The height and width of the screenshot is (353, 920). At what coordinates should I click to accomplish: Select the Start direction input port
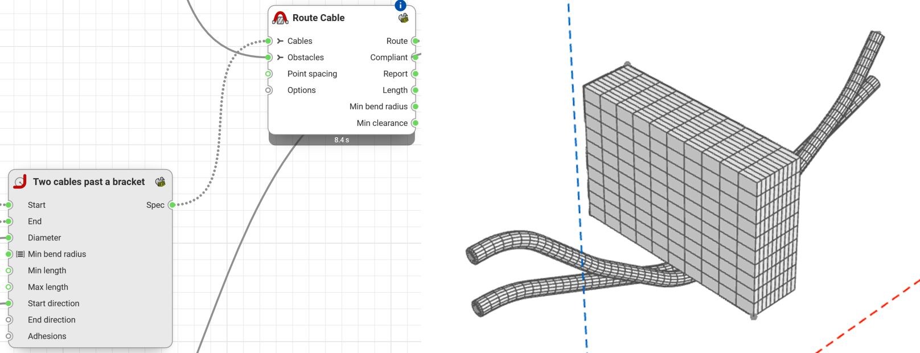pos(9,303)
